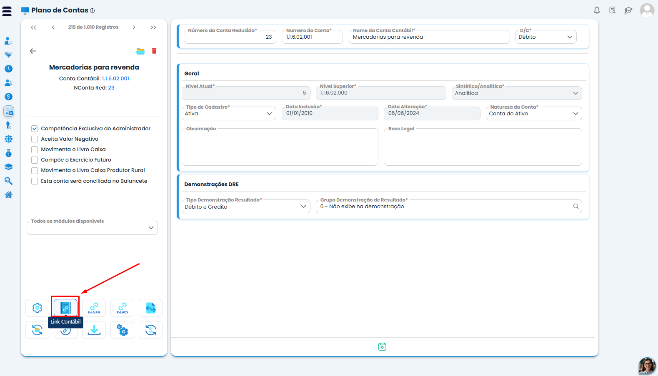Check Movimenta o Livro Caixa Produtor Rural
The image size is (658, 376).
pos(35,170)
